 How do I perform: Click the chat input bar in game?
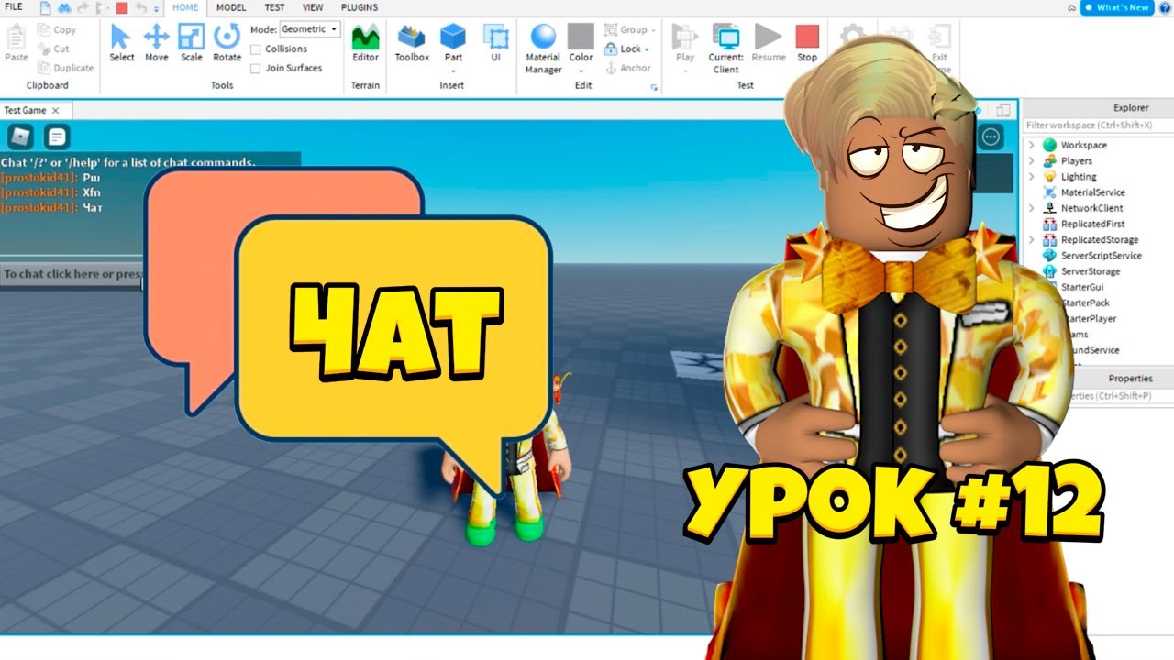pyautogui.click(x=73, y=273)
